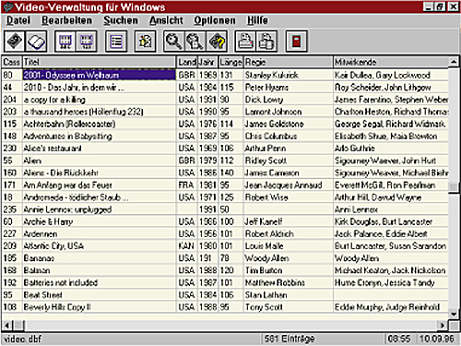Click the Titel column header
Image resolution: width=461 pixels, height=346 pixels.
coord(100,62)
